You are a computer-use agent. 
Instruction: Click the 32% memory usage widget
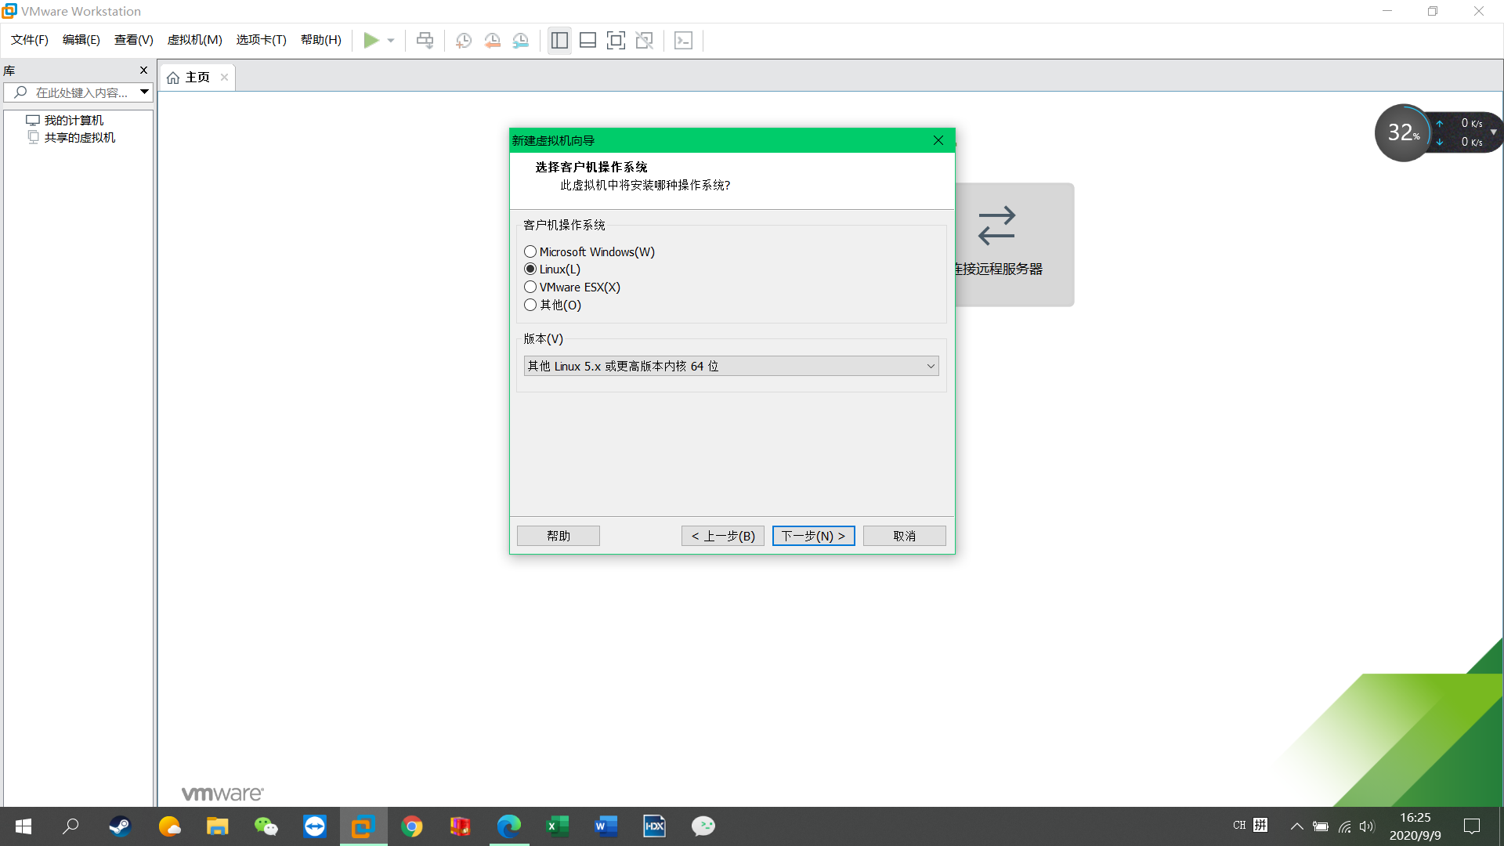coord(1403,132)
